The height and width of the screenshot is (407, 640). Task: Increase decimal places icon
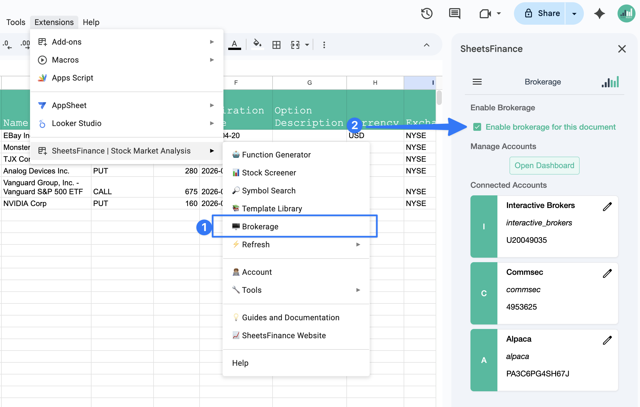tap(25, 44)
